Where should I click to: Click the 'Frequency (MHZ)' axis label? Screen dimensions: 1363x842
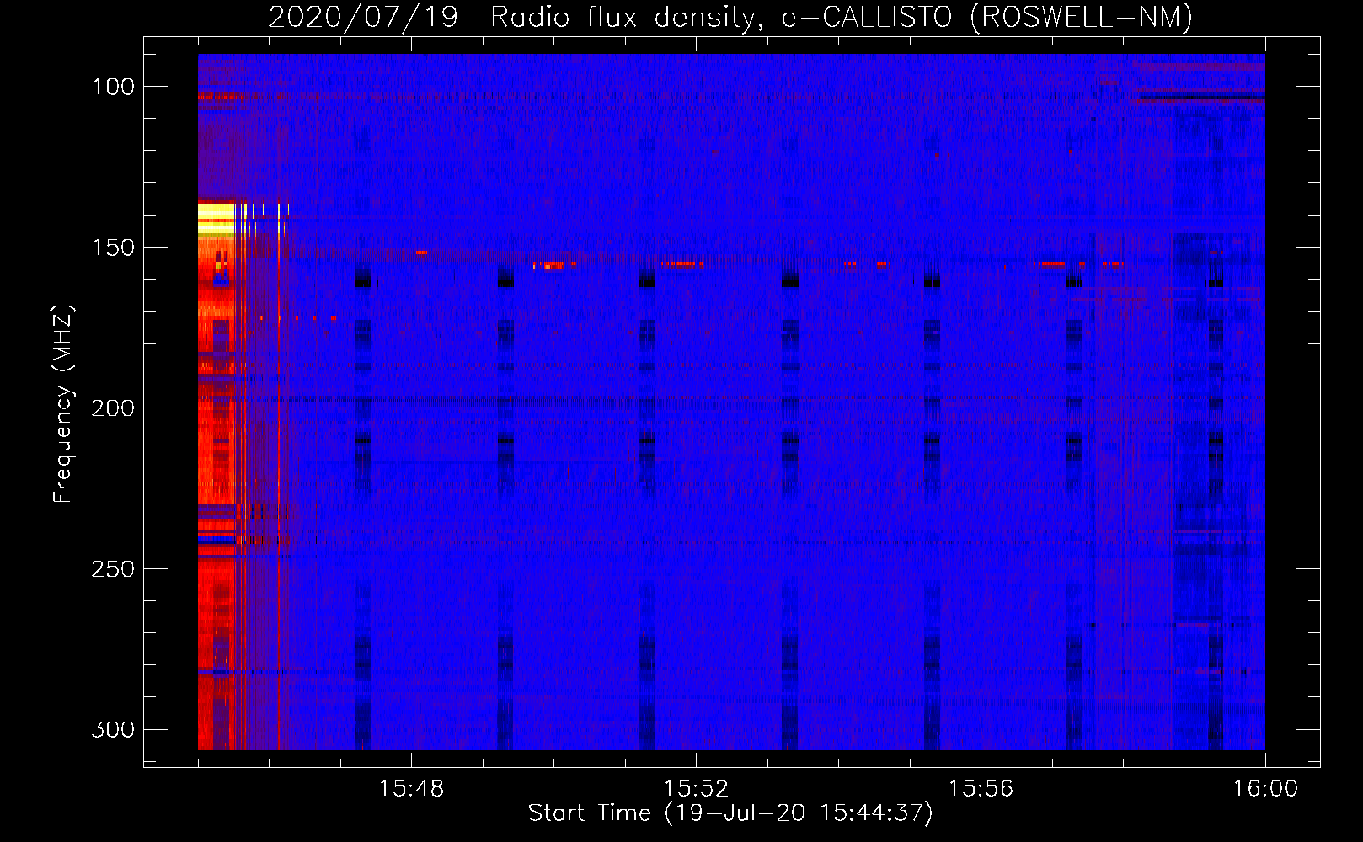coord(63,403)
